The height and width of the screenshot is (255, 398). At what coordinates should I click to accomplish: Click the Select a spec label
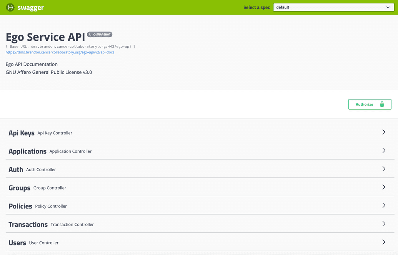(x=256, y=7)
